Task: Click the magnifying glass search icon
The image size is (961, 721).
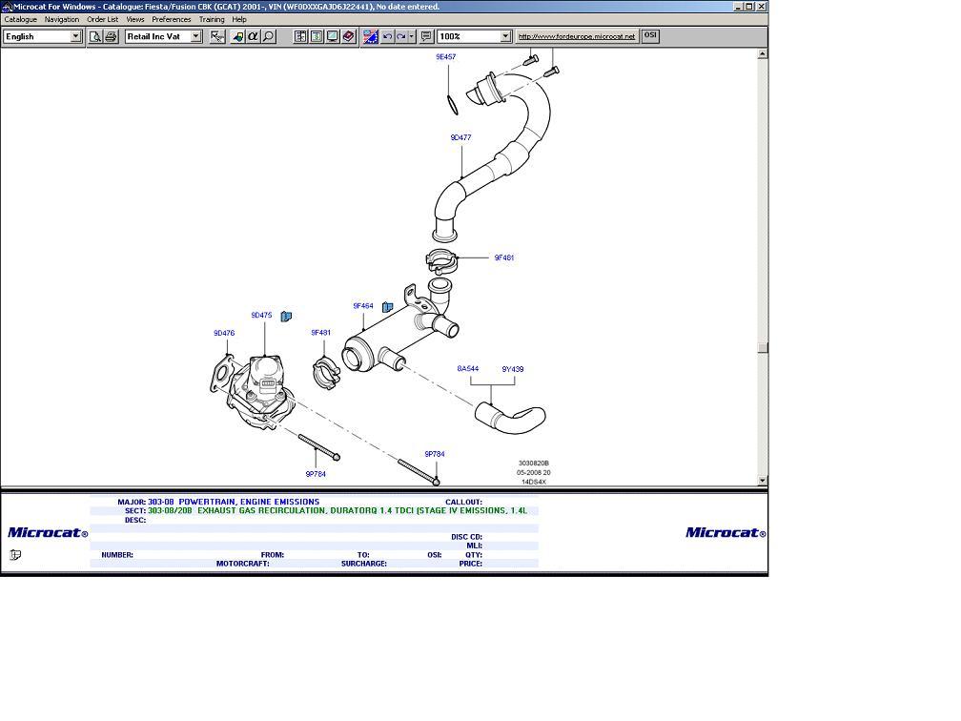Action: pyautogui.click(x=269, y=36)
